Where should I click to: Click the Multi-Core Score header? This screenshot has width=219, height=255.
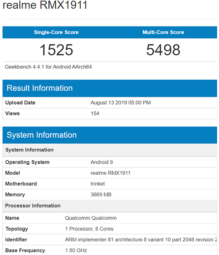pos(163,32)
